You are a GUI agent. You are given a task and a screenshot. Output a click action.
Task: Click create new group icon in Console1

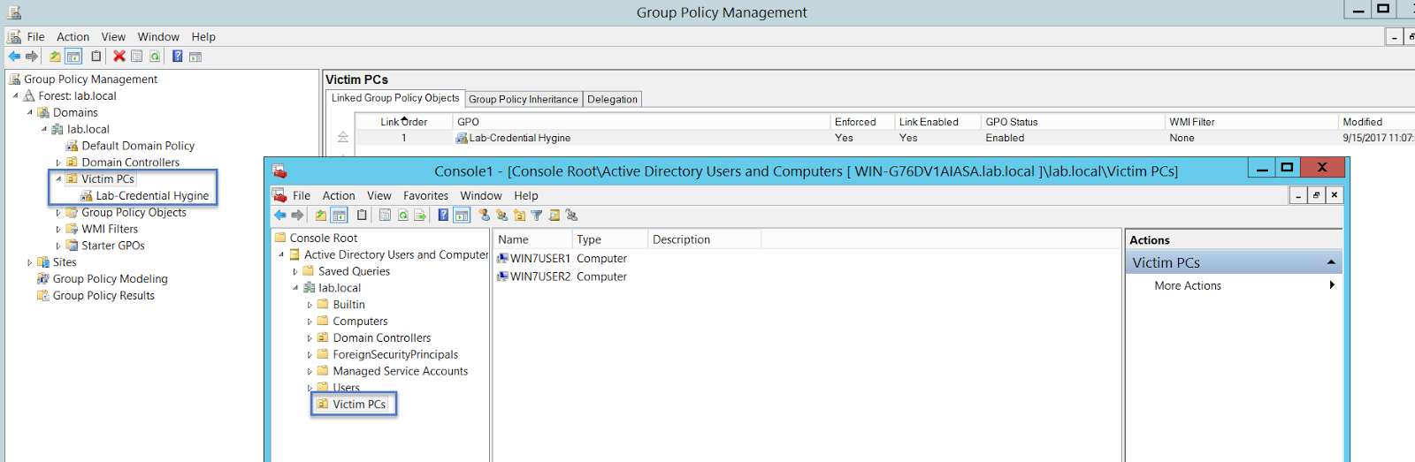pos(501,216)
